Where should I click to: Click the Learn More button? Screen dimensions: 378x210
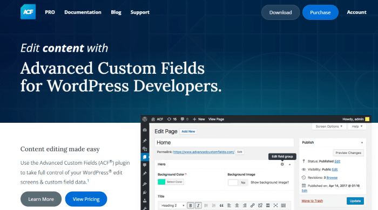click(x=41, y=199)
